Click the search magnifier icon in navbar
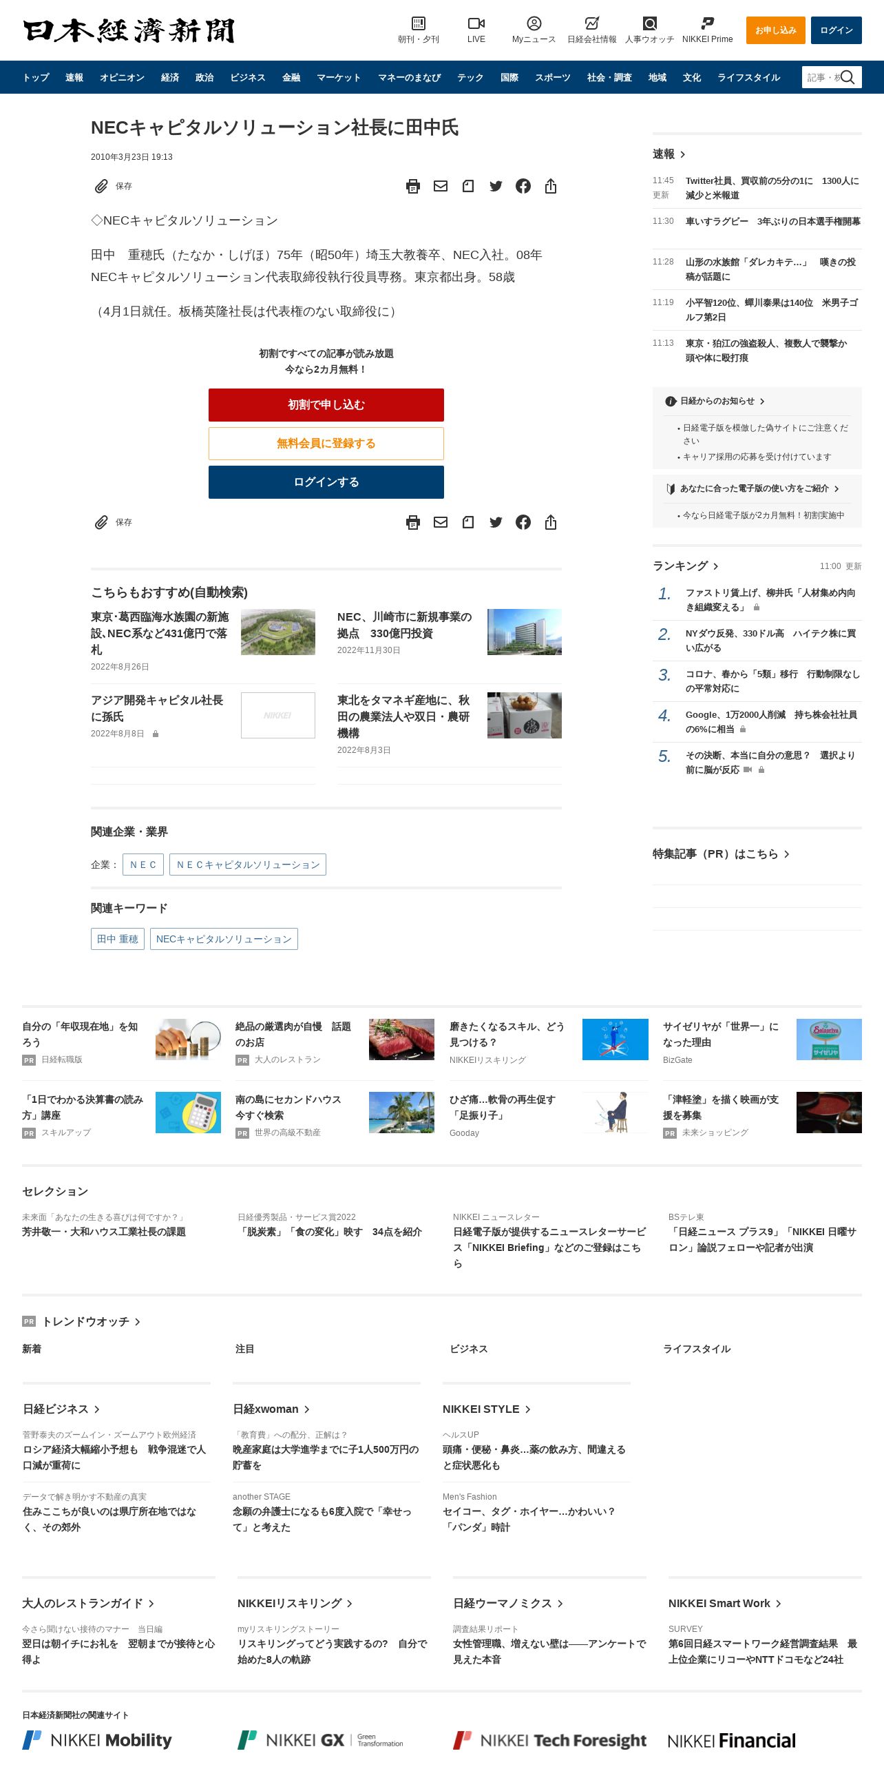 point(848,77)
